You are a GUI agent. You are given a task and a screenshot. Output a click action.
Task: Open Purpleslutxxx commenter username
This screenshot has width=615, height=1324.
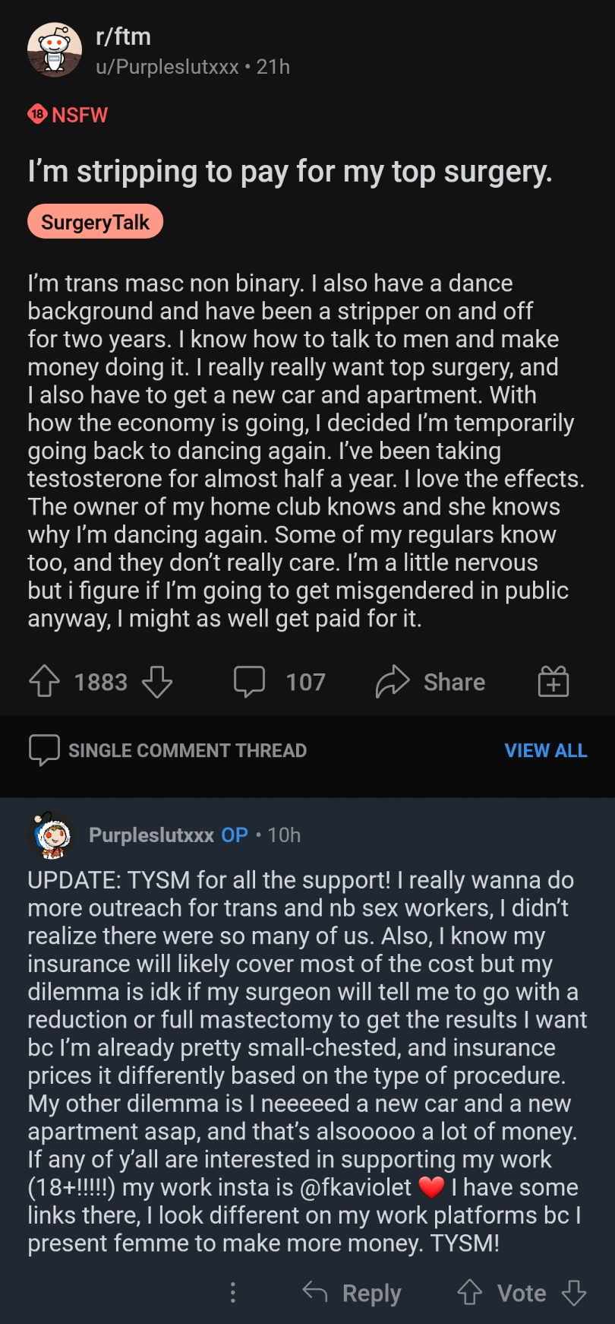151,835
